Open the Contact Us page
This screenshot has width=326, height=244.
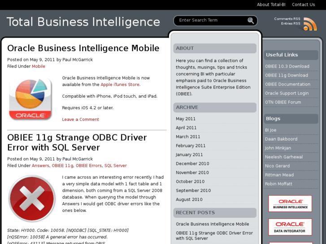coord(303,4)
